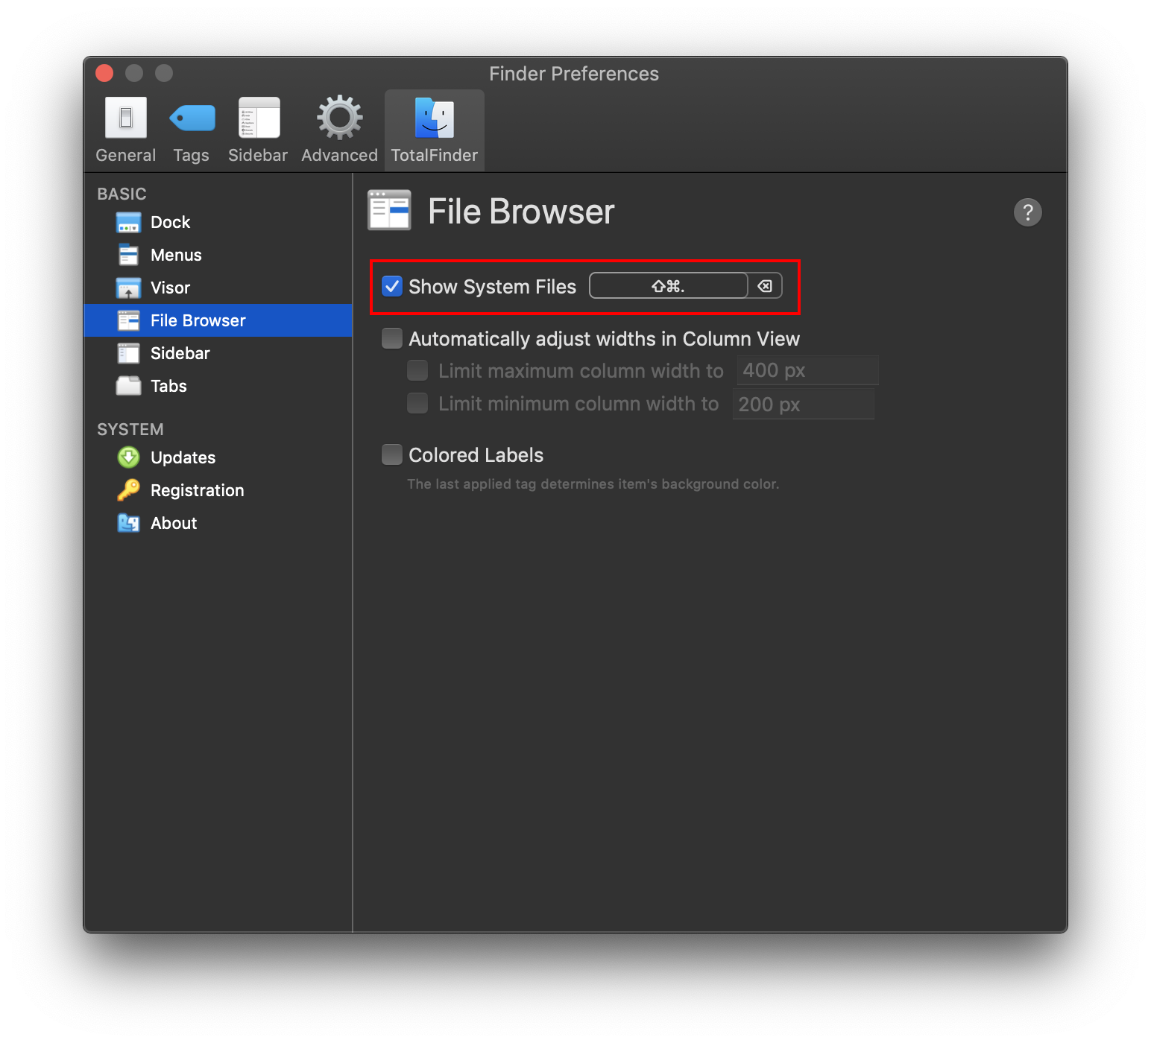Disable the Show System Files checkbox

click(391, 285)
